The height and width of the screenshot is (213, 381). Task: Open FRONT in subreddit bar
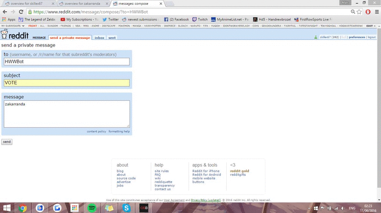[32, 26]
